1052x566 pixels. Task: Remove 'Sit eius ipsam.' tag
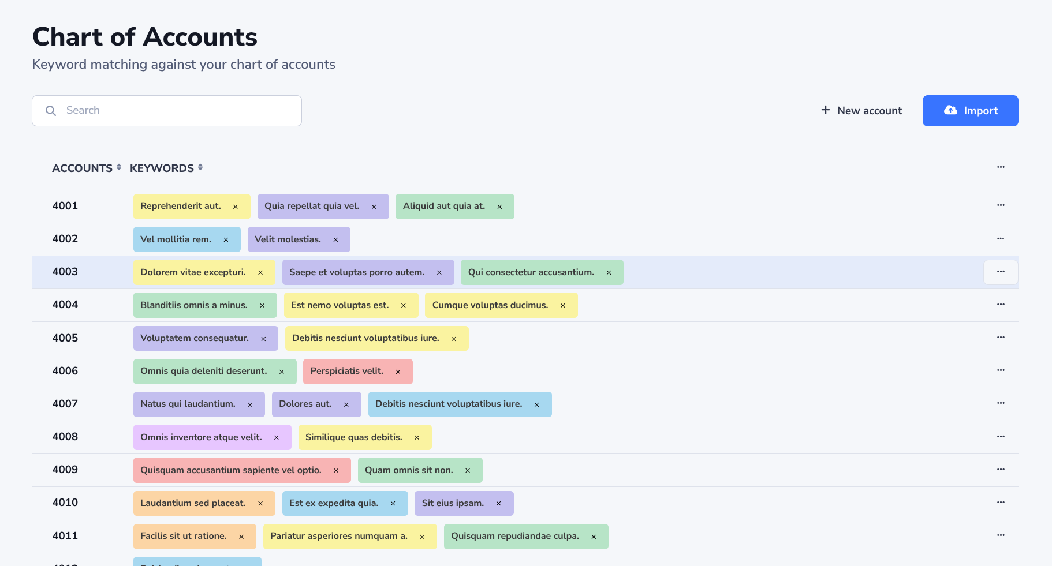click(x=499, y=503)
